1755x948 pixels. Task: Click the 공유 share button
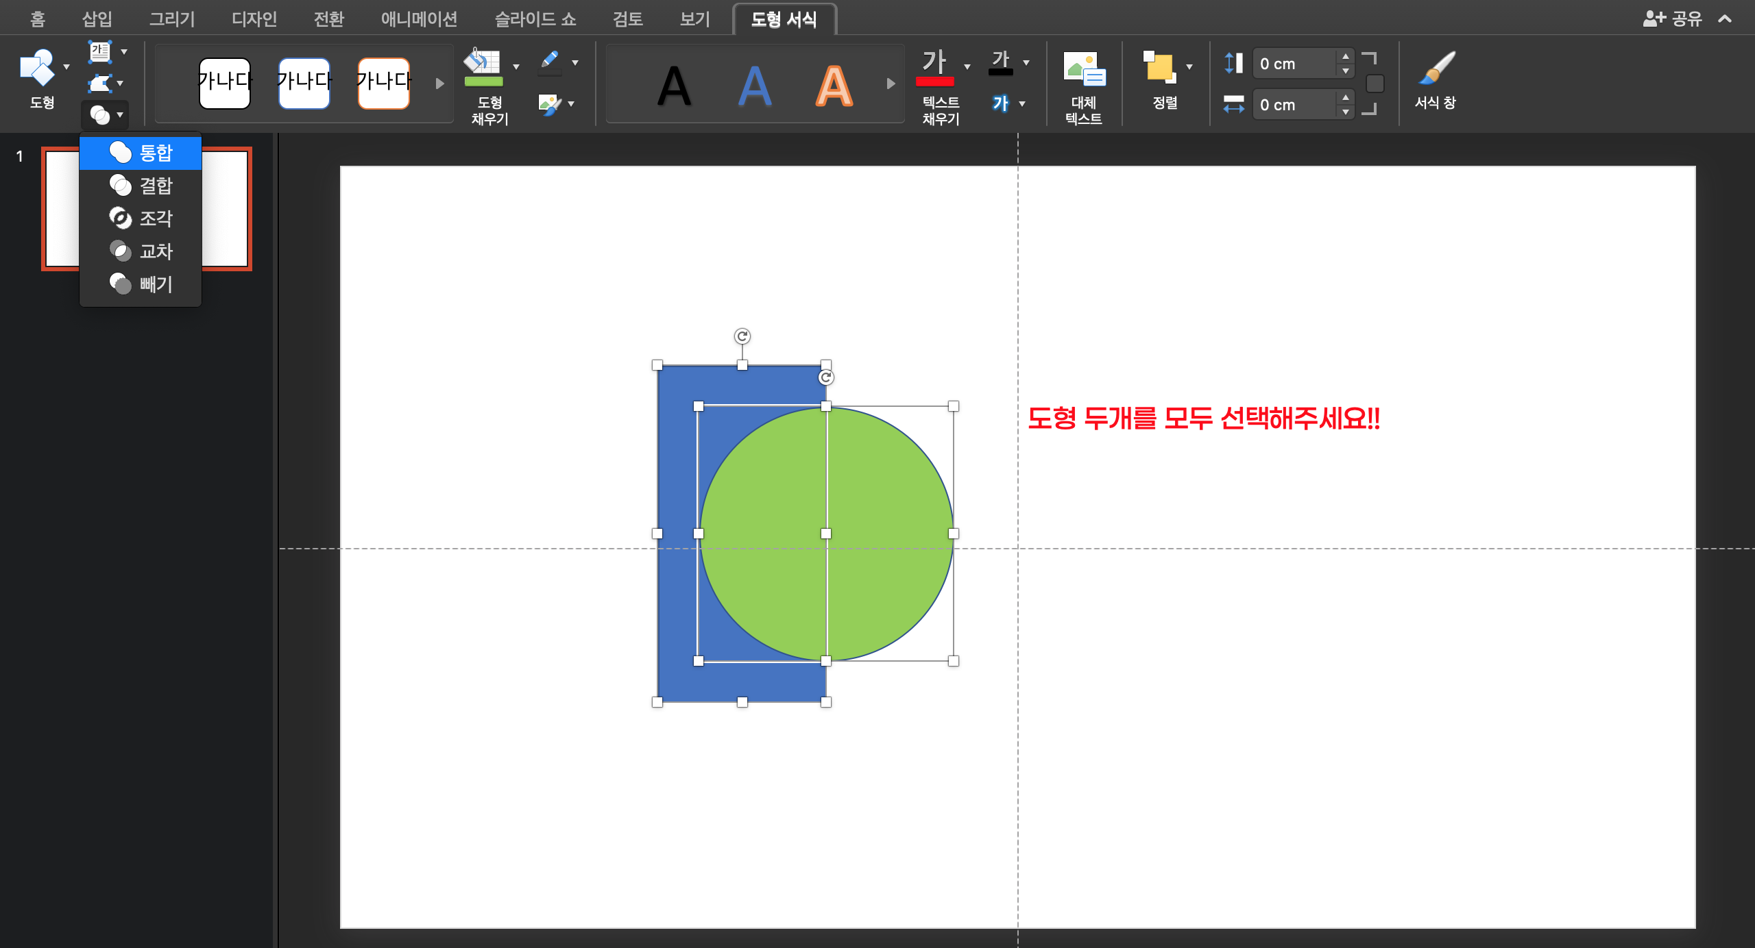tap(1673, 19)
